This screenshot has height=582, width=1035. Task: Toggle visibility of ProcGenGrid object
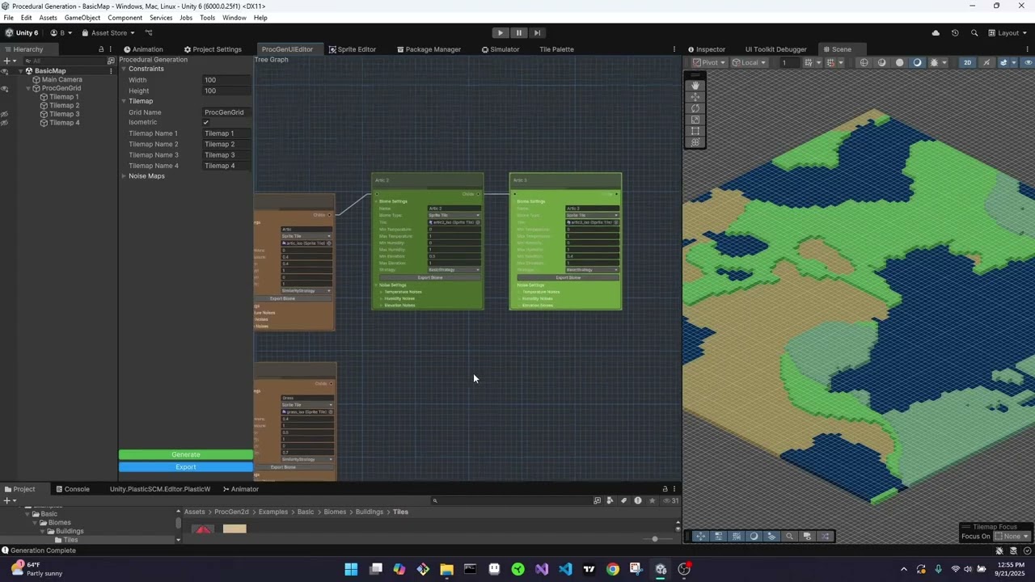(x=5, y=88)
